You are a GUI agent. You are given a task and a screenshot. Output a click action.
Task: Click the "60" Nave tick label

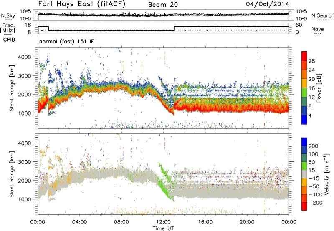[299, 25]
